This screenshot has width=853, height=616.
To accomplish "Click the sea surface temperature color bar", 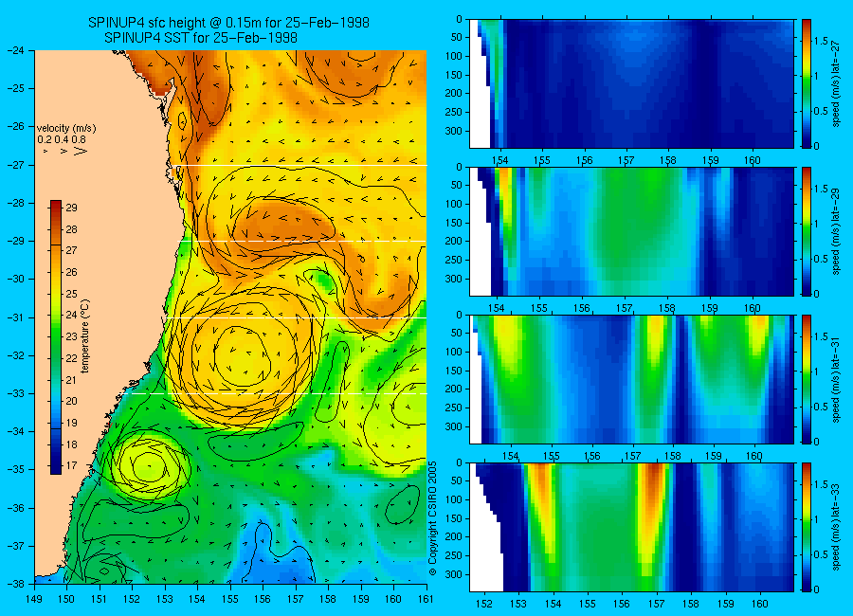I will (56, 337).
